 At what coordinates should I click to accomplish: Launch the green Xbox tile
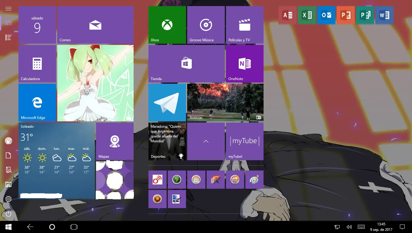click(167, 25)
